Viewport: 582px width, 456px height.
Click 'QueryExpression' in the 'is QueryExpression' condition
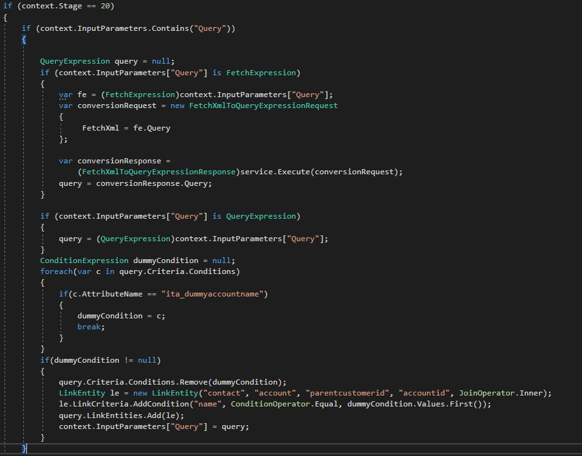point(261,216)
